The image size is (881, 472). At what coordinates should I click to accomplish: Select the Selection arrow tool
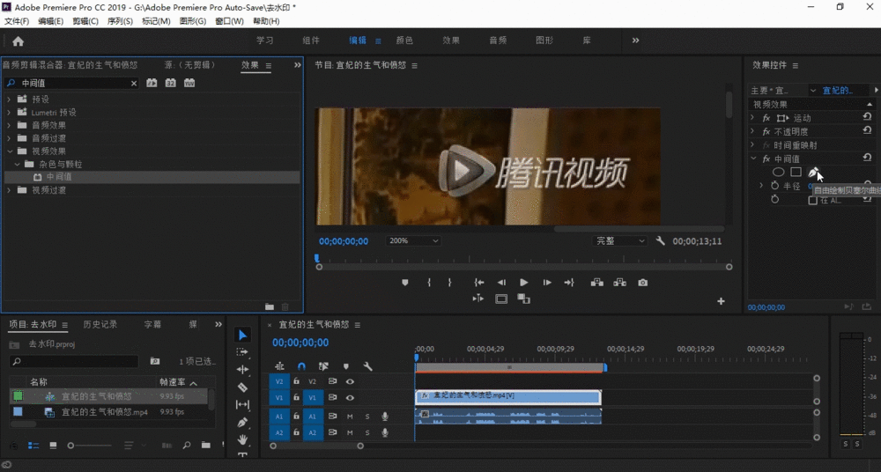[243, 336]
